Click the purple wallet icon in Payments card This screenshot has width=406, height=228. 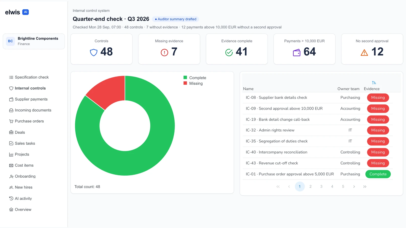297,52
